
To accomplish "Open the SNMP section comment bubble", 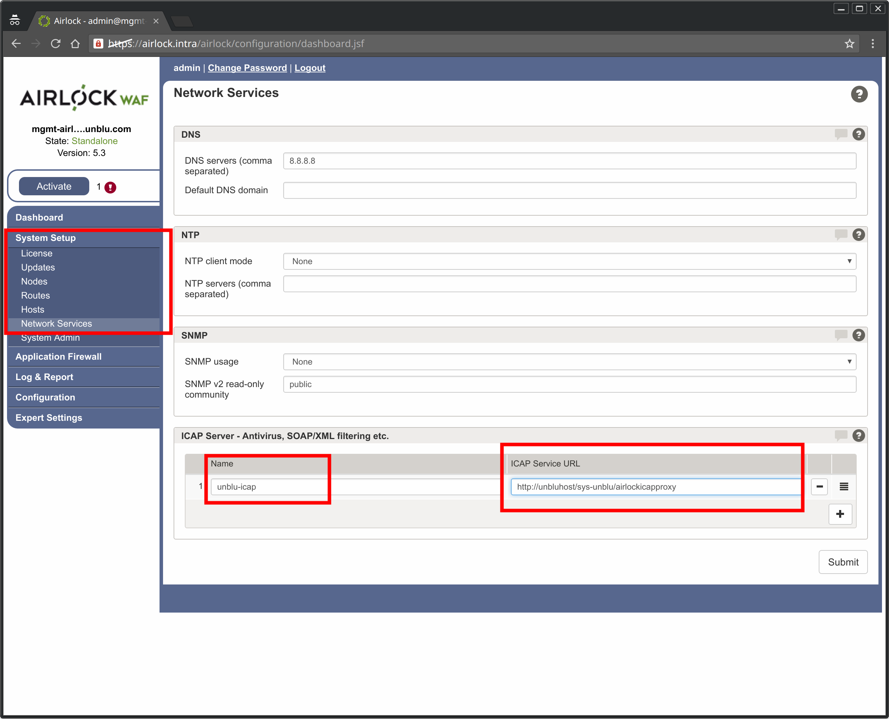I will pyautogui.click(x=841, y=335).
